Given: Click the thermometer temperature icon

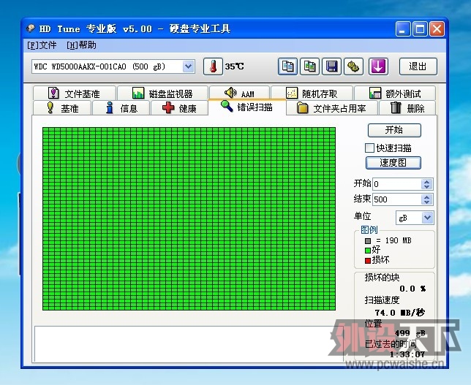Looking at the screenshot, I should coord(213,66).
